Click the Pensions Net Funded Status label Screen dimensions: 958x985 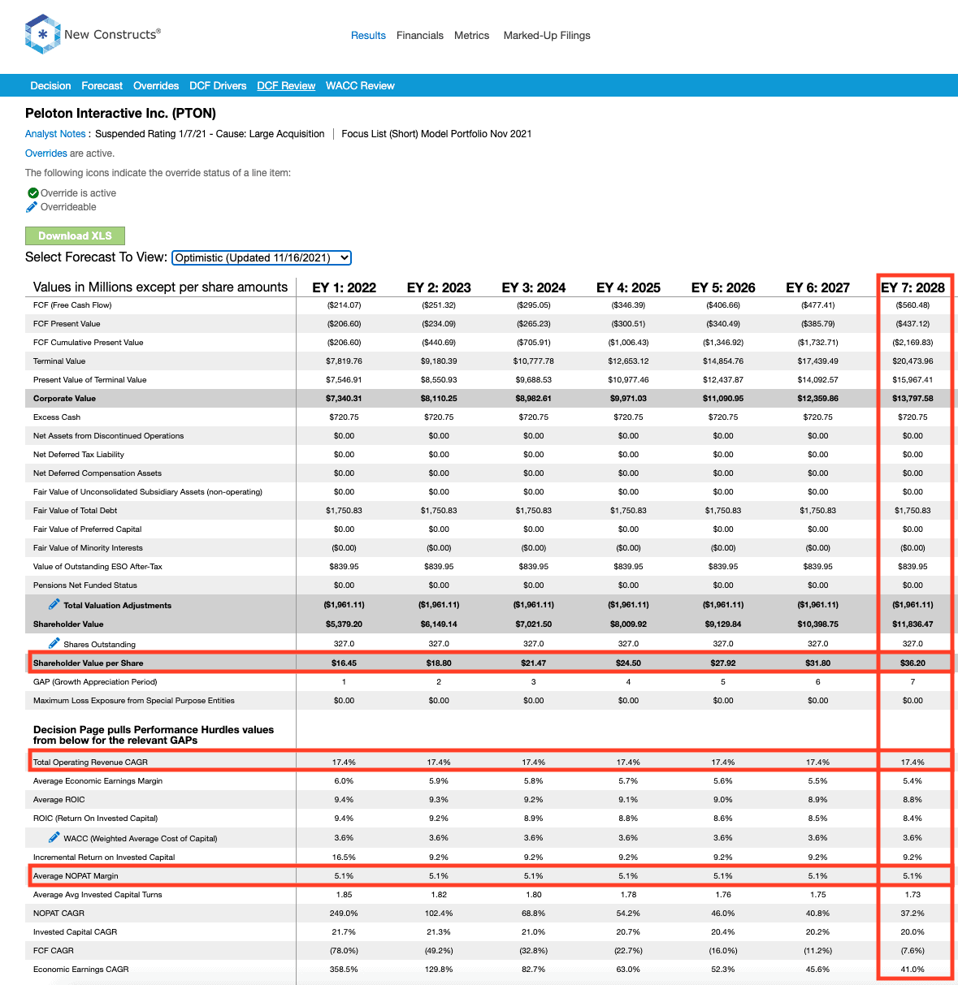(x=85, y=585)
